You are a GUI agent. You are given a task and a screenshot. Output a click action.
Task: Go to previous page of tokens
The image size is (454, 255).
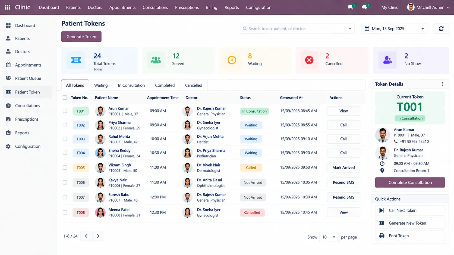click(x=86, y=236)
